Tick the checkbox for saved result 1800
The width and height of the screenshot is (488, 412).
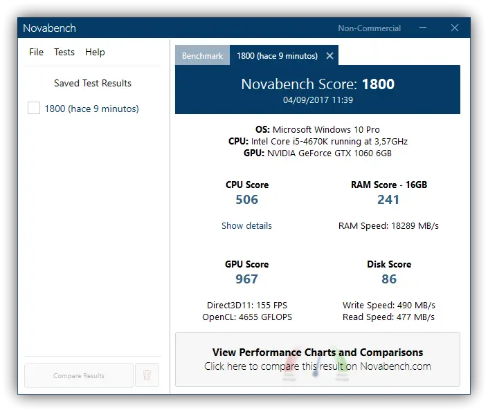[x=34, y=108]
